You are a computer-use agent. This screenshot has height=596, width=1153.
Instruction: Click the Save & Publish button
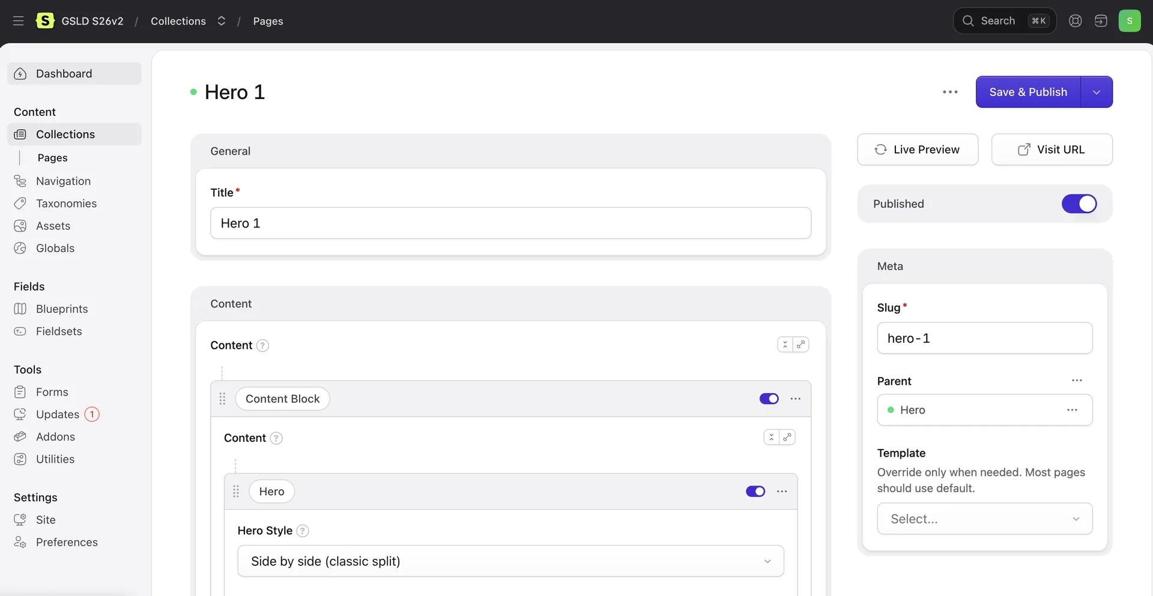click(x=1028, y=92)
